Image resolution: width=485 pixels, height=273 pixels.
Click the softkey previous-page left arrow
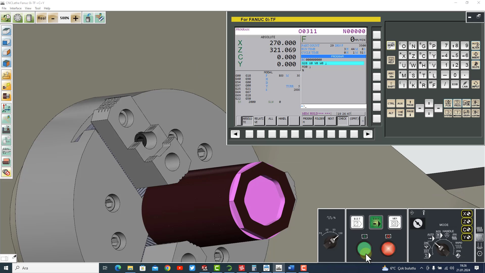[x=235, y=134]
